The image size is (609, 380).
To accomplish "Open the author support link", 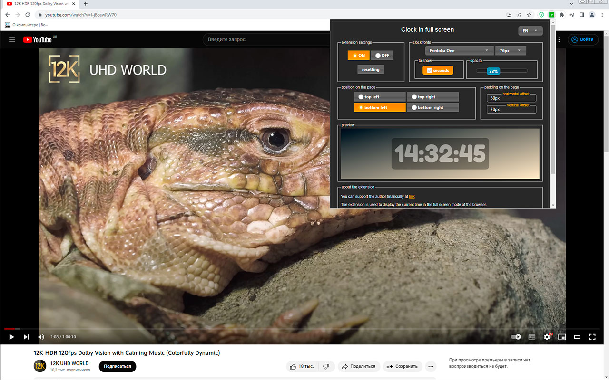I will [x=412, y=196].
